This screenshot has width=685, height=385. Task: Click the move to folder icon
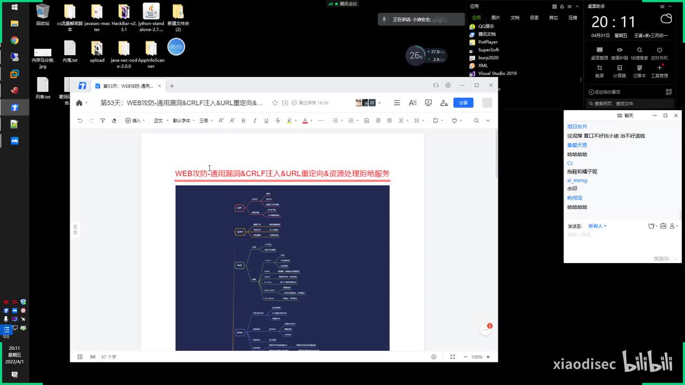pyautogui.click(x=285, y=103)
